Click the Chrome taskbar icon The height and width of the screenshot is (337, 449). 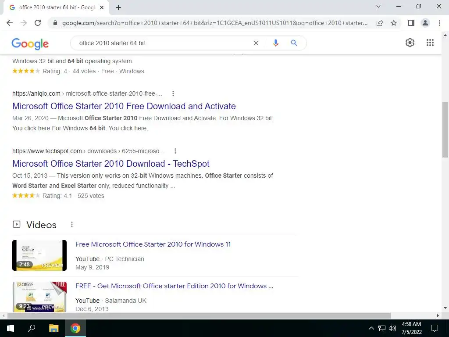coord(75,328)
